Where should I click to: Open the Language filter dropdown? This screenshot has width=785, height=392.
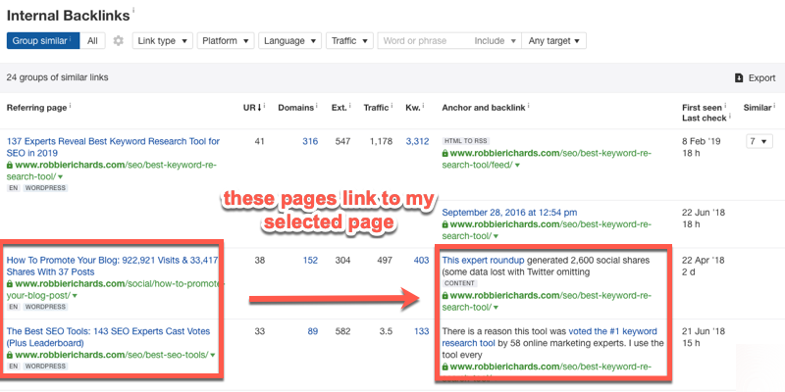tap(289, 41)
